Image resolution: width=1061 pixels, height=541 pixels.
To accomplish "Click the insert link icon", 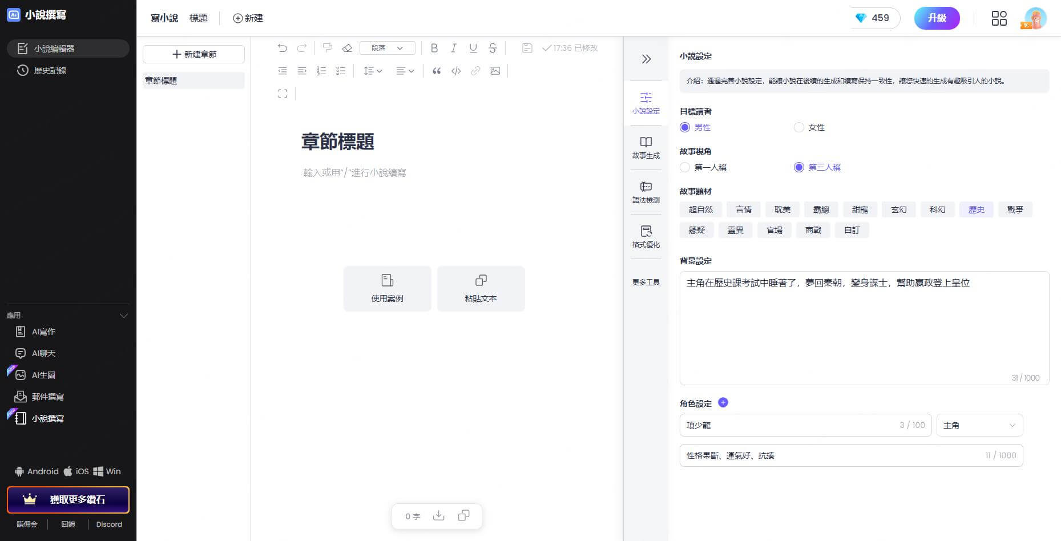I will [475, 71].
